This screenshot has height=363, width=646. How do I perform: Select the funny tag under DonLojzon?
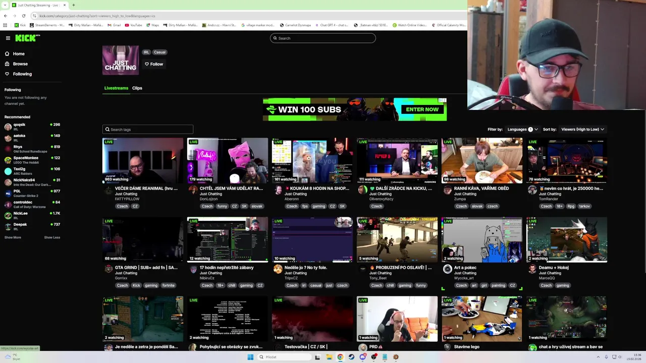pyautogui.click(x=222, y=206)
